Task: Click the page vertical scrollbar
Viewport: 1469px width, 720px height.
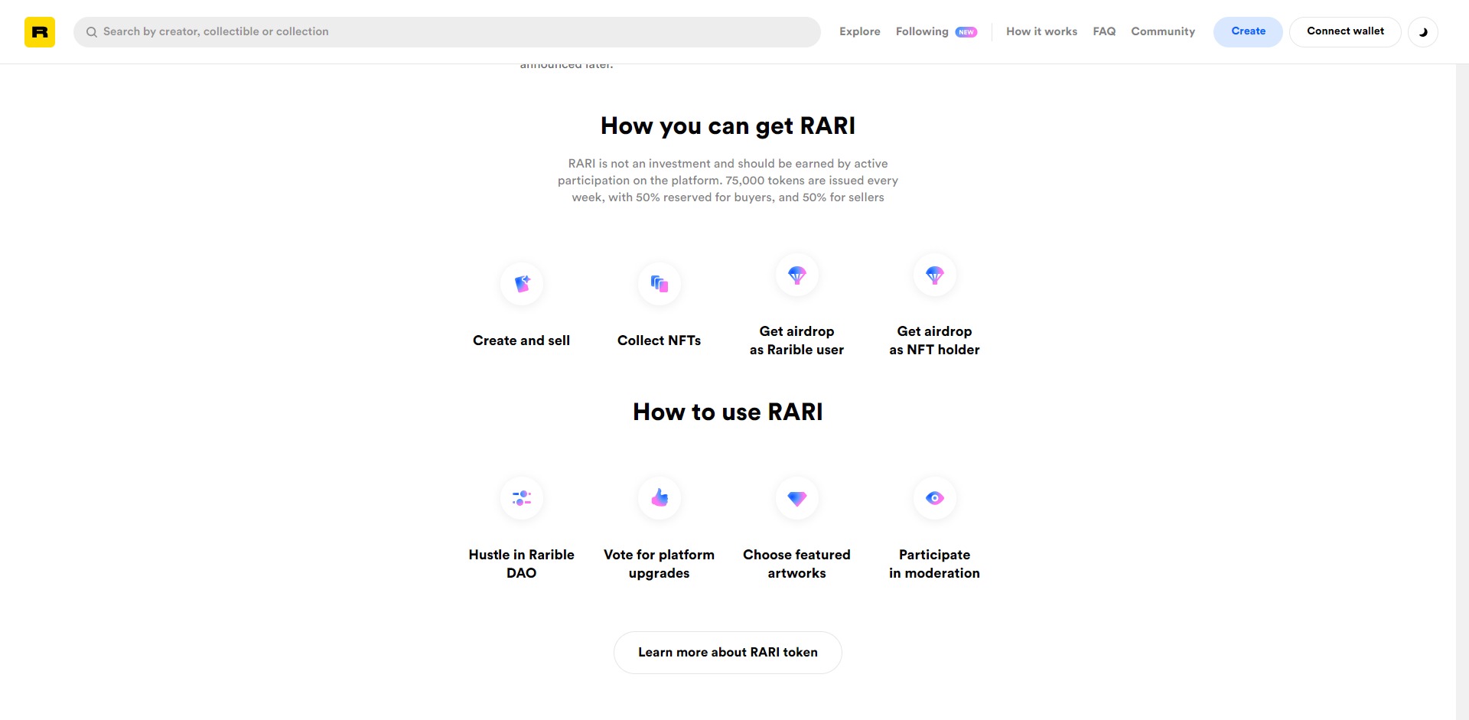Action: 1462,392
